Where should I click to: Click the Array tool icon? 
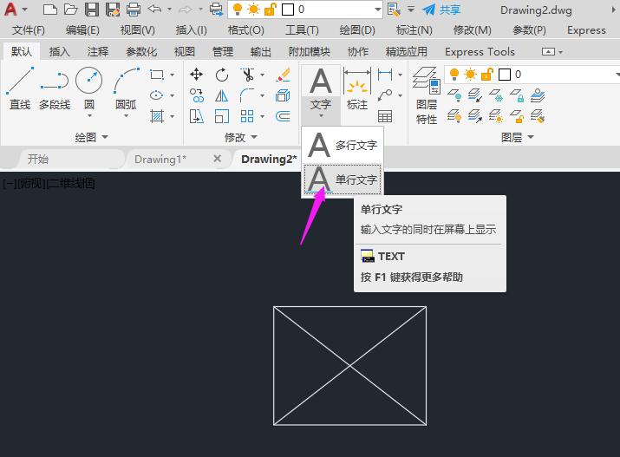click(x=247, y=116)
